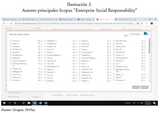
Task: Open Task View on taskbar
Action: click(x=15, y=103)
